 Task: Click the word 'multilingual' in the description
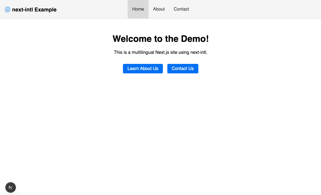[x=143, y=52]
